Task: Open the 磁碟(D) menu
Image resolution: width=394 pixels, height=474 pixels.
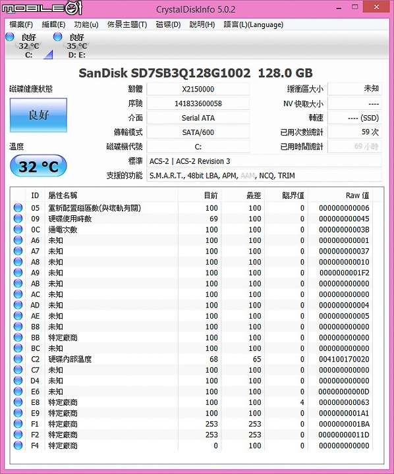Action: 168,24
